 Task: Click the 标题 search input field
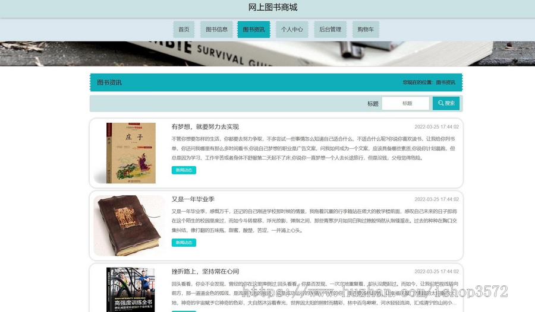click(x=405, y=103)
